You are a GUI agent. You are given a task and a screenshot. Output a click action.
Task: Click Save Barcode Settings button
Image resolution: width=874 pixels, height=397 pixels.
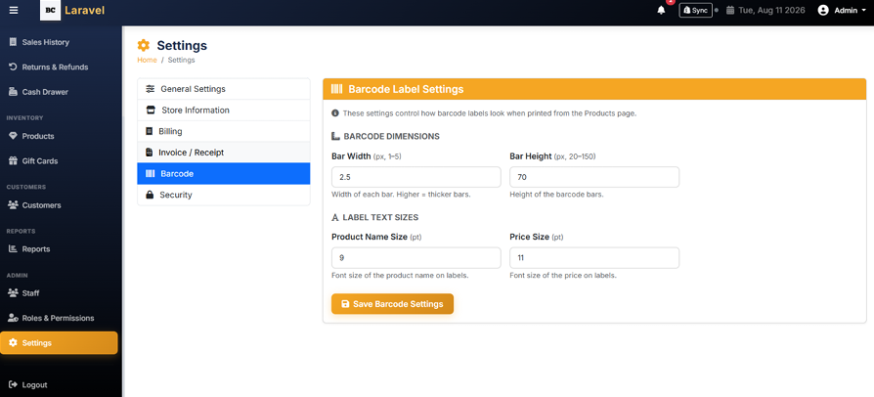tap(392, 304)
